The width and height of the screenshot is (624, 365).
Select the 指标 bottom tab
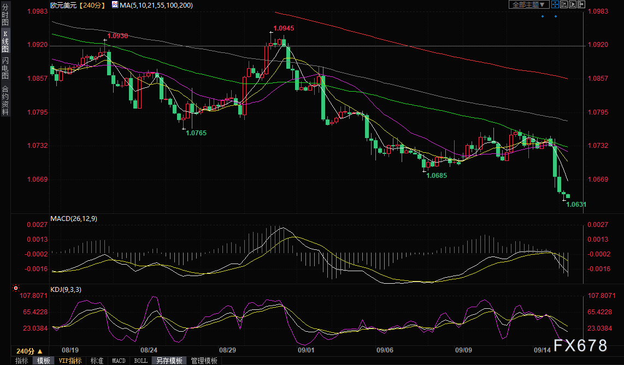pos(21,361)
